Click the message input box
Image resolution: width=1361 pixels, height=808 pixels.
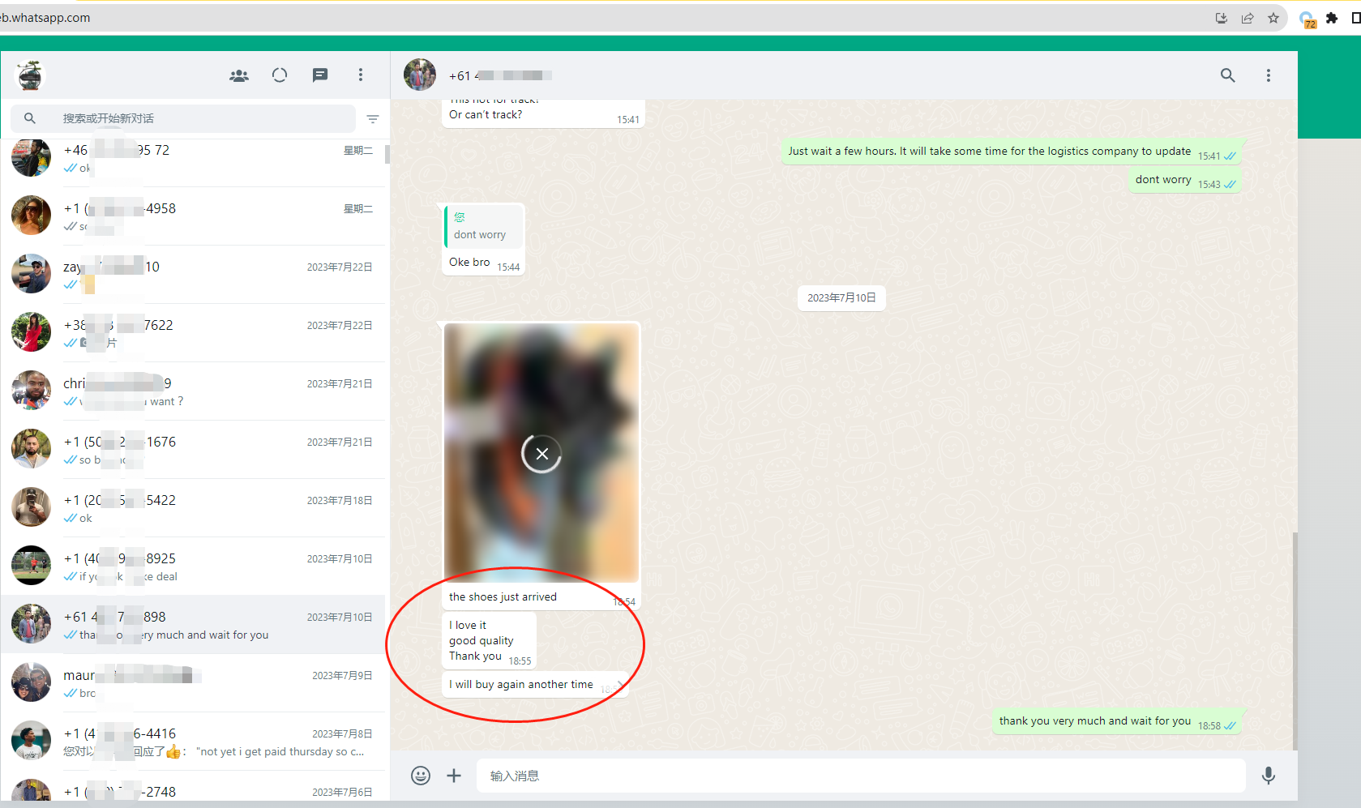click(x=859, y=776)
